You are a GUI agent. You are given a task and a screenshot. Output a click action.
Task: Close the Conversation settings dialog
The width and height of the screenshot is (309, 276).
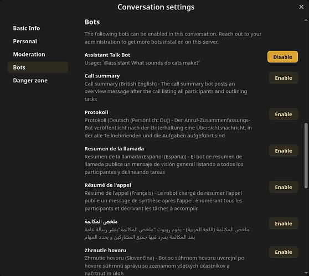click(301, 7)
